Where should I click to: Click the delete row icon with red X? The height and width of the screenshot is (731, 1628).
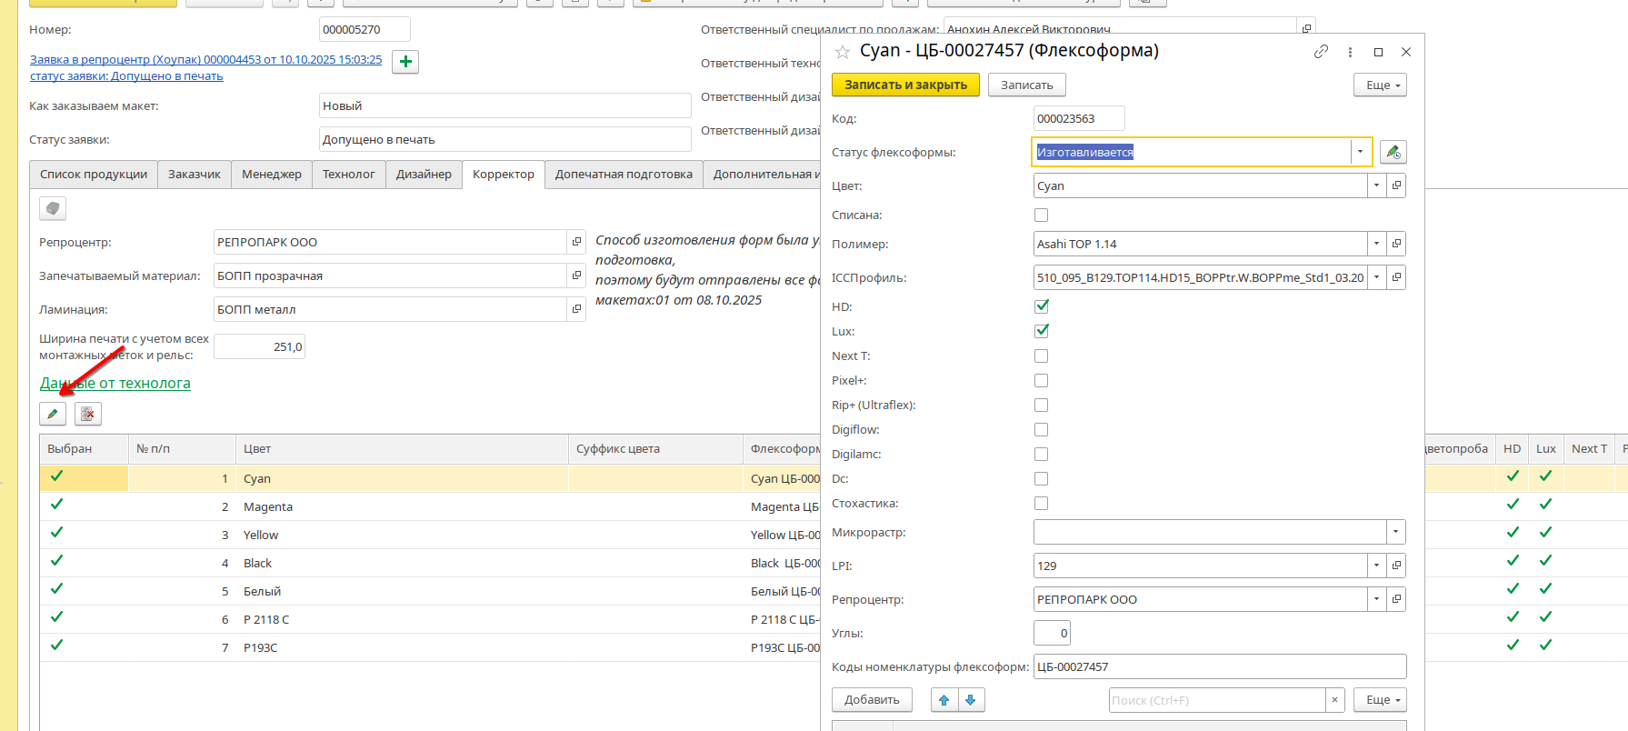tap(87, 414)
